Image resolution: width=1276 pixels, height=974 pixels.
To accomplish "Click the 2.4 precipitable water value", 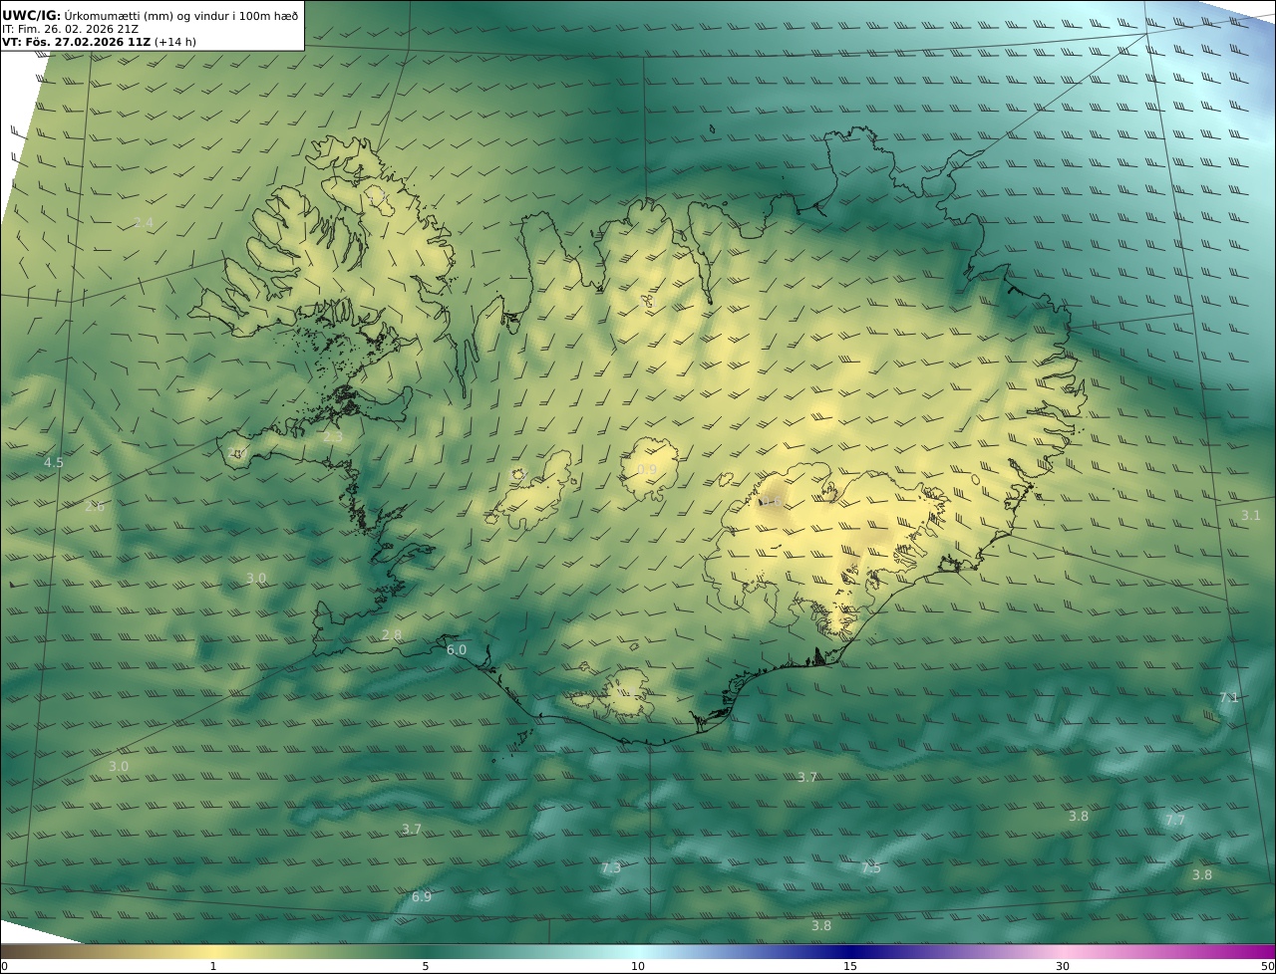I will tap(144, 223).
